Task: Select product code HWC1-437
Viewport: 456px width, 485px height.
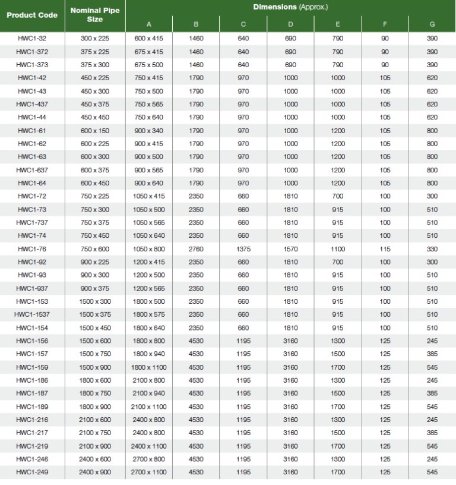Action: (32, 105)
